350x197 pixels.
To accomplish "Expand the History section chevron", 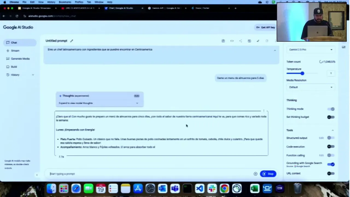I will 33,75.
